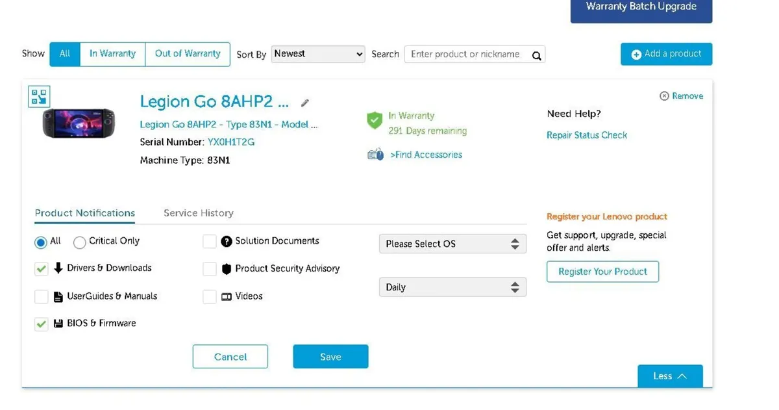Click the search magnifier icon

pyautogui.click(x=536, y=55)
